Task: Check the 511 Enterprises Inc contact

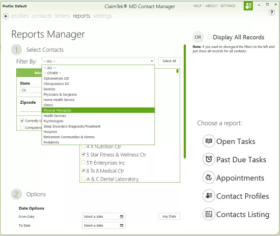Action: (83, 162)
